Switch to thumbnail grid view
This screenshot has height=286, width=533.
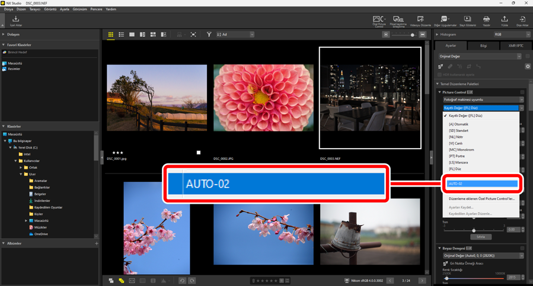[x=111, y=35]
